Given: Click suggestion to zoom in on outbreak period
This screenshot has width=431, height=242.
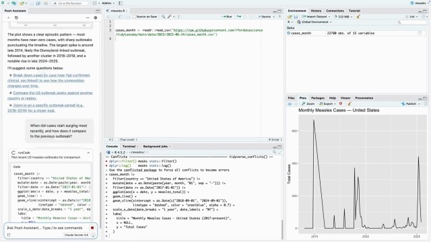Looking at the screenshot, I should pyautogui.click(x=46, y=108).
